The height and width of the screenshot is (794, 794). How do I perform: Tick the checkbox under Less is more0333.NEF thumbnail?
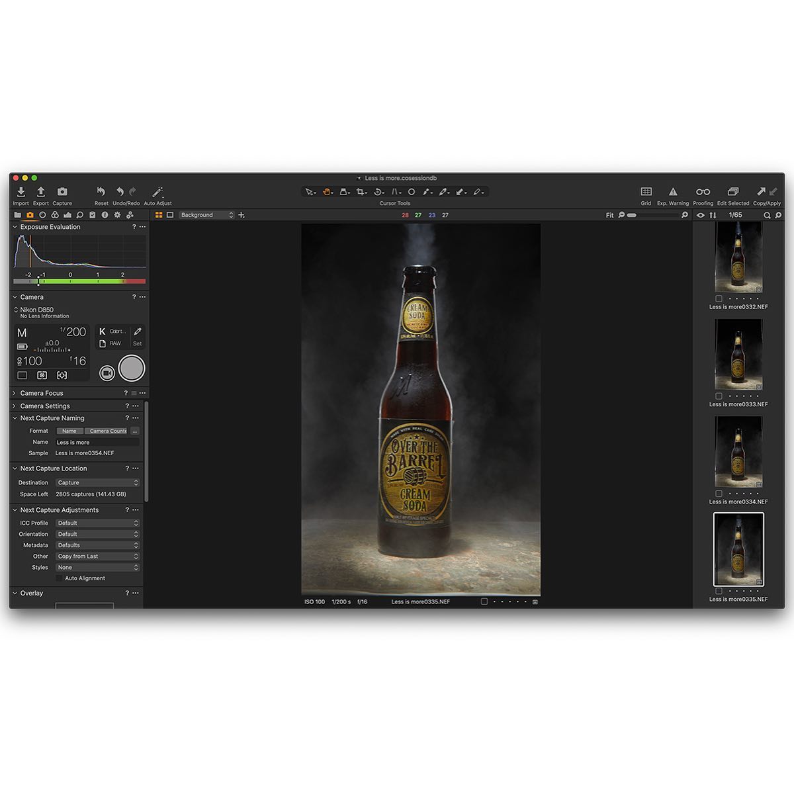pos(719,396)
